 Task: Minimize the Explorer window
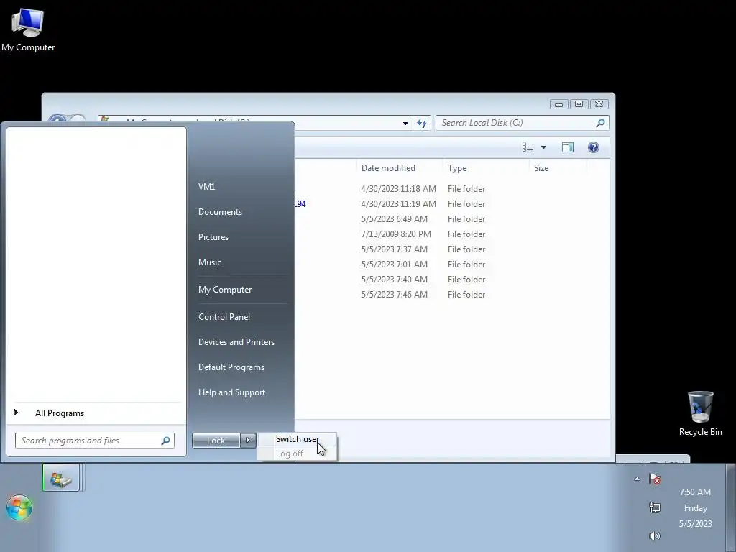tap(558, 104)
